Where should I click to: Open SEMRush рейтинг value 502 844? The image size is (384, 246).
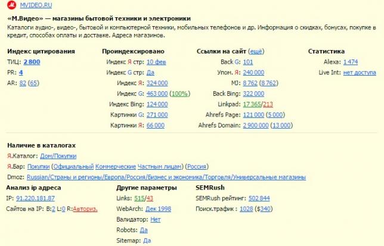pyautogui.click(x=259, y=198)
